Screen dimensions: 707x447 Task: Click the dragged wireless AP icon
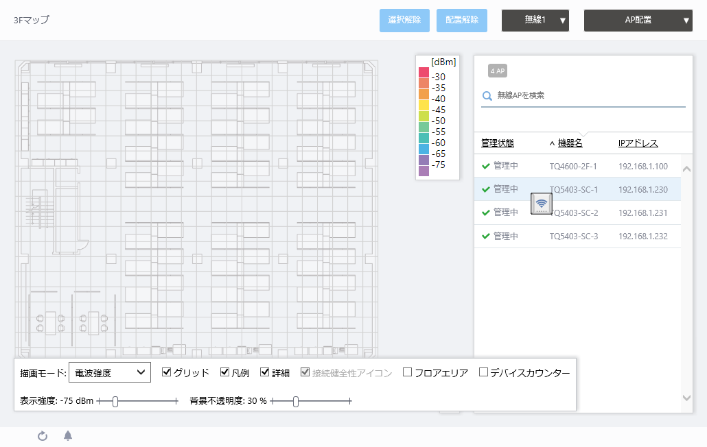541,204
